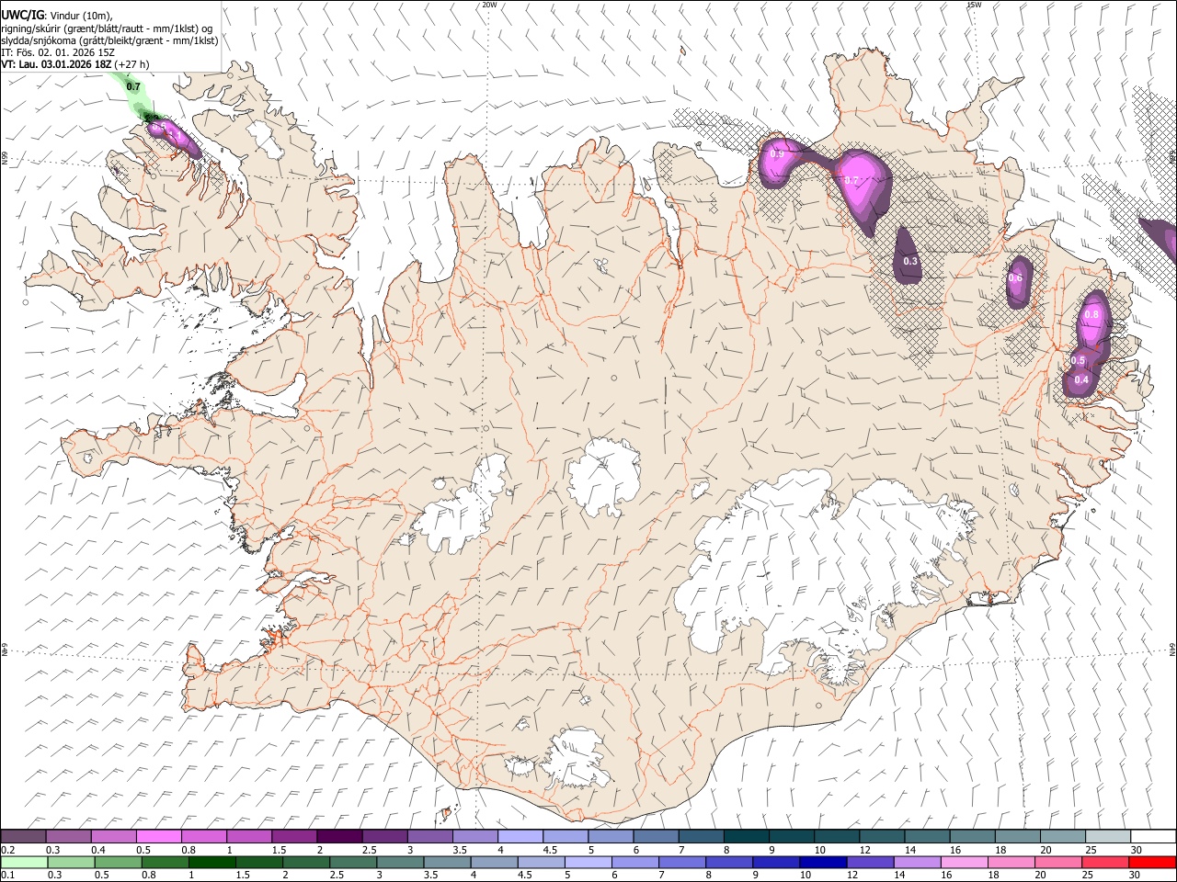Choose the lower legend swatch labeled 14
The image size is (1177, 882).
917,862
